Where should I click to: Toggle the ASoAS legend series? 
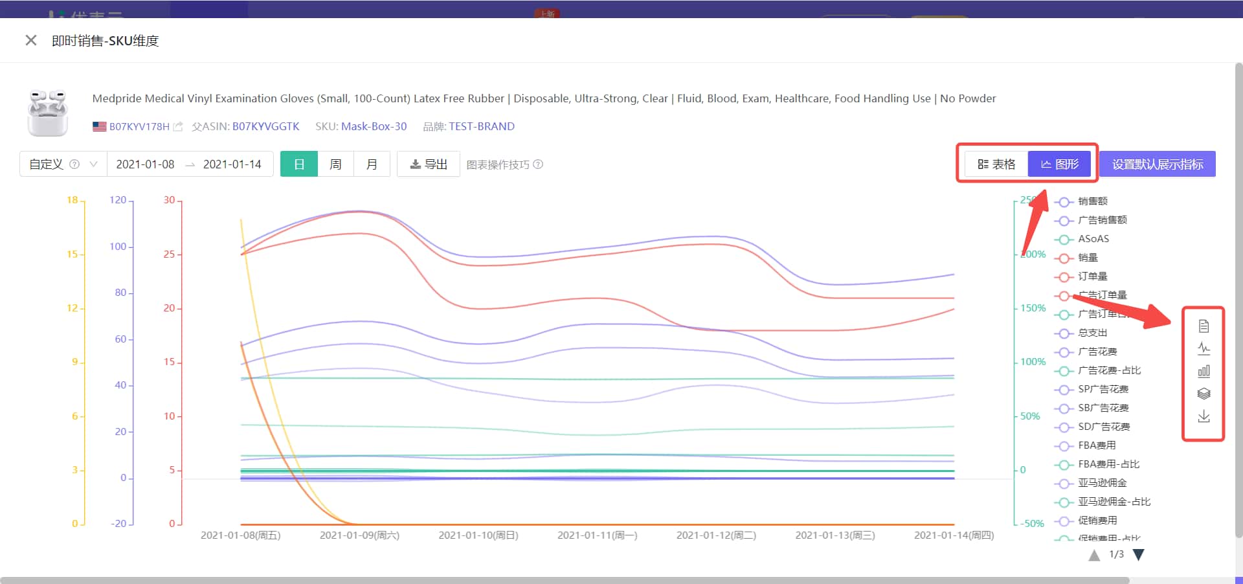point(1093,239)
